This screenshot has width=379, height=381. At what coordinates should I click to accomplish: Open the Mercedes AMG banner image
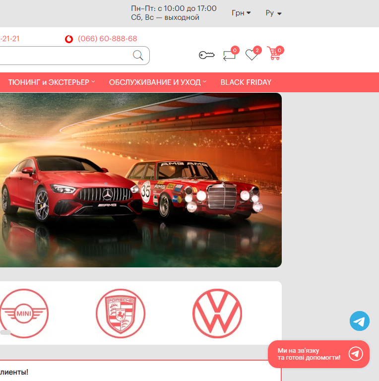(x=140, y=180)
